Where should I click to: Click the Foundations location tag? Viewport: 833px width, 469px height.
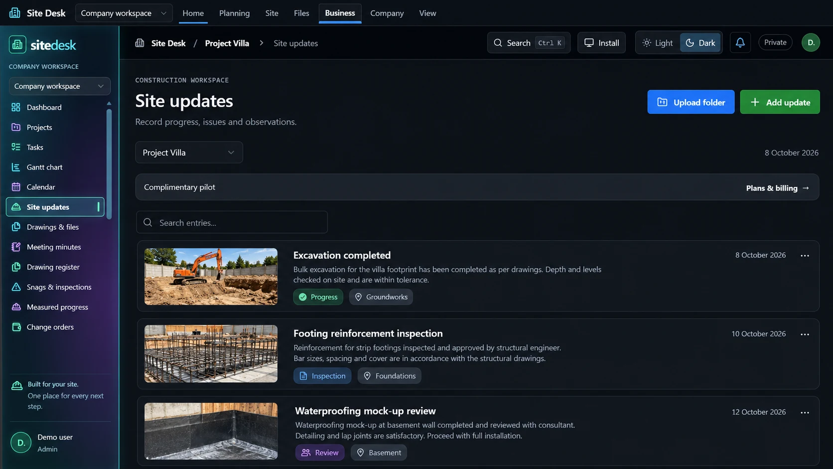click(389, 376)
